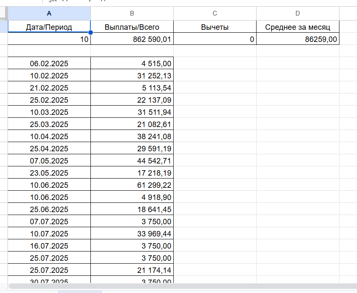Select amount cell 22 137,09

[x=132, y=100]
